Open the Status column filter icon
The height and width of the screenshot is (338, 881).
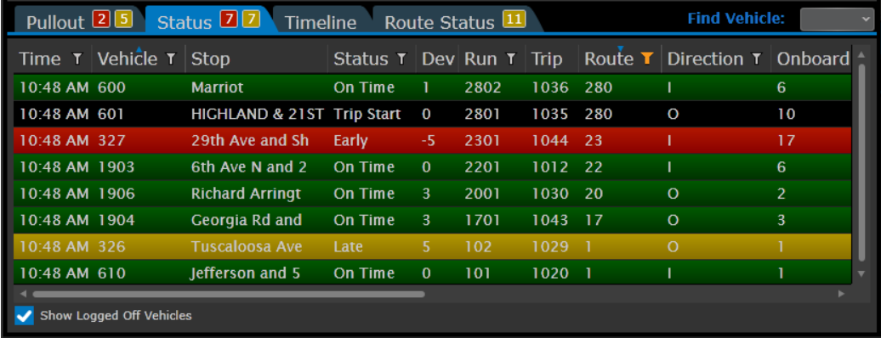pos(401,59)
